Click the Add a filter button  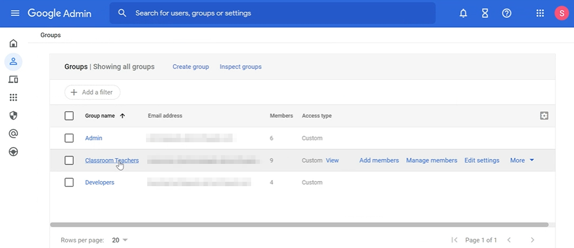coord(92,92)
